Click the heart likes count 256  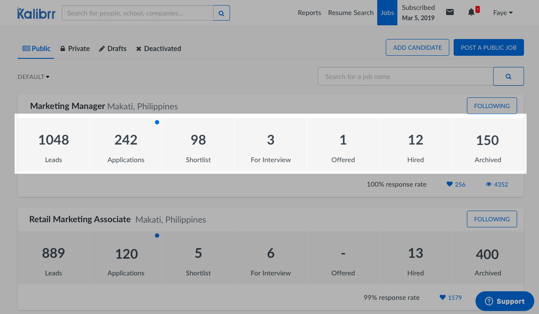point(456,184)
